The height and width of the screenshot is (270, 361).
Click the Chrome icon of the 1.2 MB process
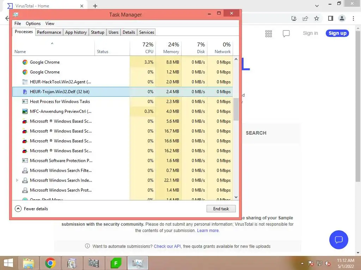[25, 72]
